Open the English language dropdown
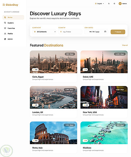 [x=100, y=3]
